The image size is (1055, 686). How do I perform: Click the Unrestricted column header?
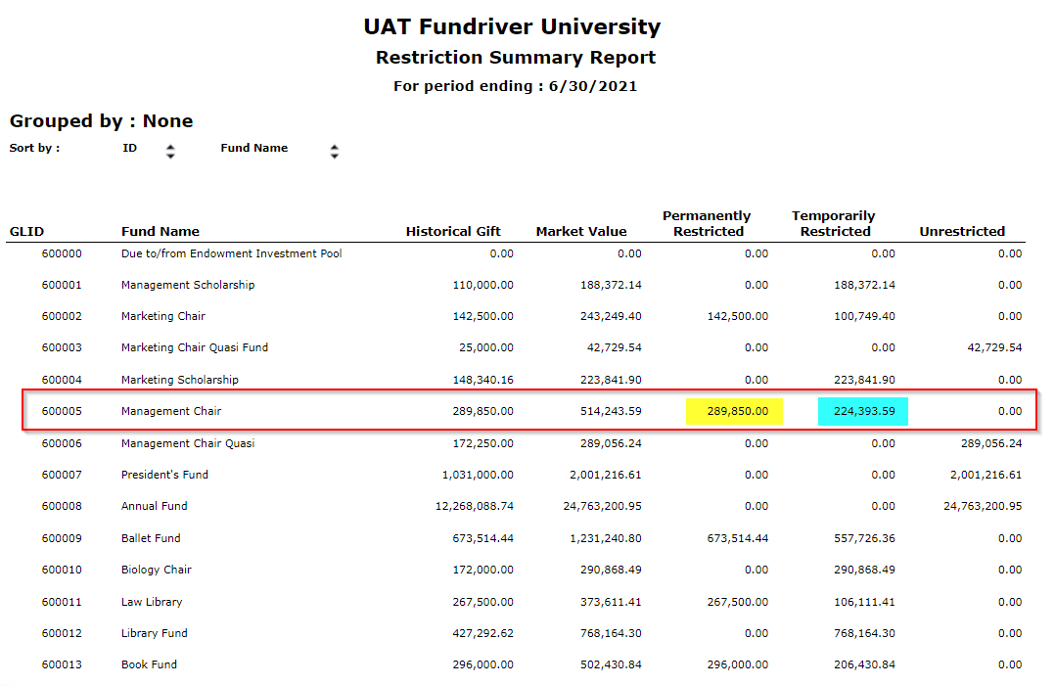[x=962, y=231]
